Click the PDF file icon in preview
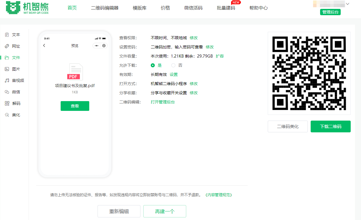This screenshot has height=220, width=361. [x=75, y=72]
